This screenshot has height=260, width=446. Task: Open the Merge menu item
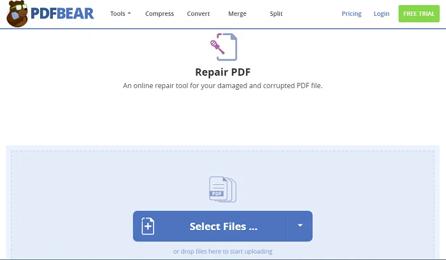(x=237, y=13)
